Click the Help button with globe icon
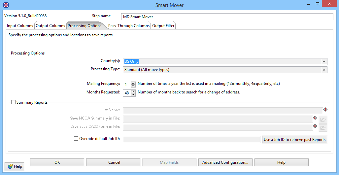Image resolution: width=339 pixels, height=175 pixels. tap(15, 166)
